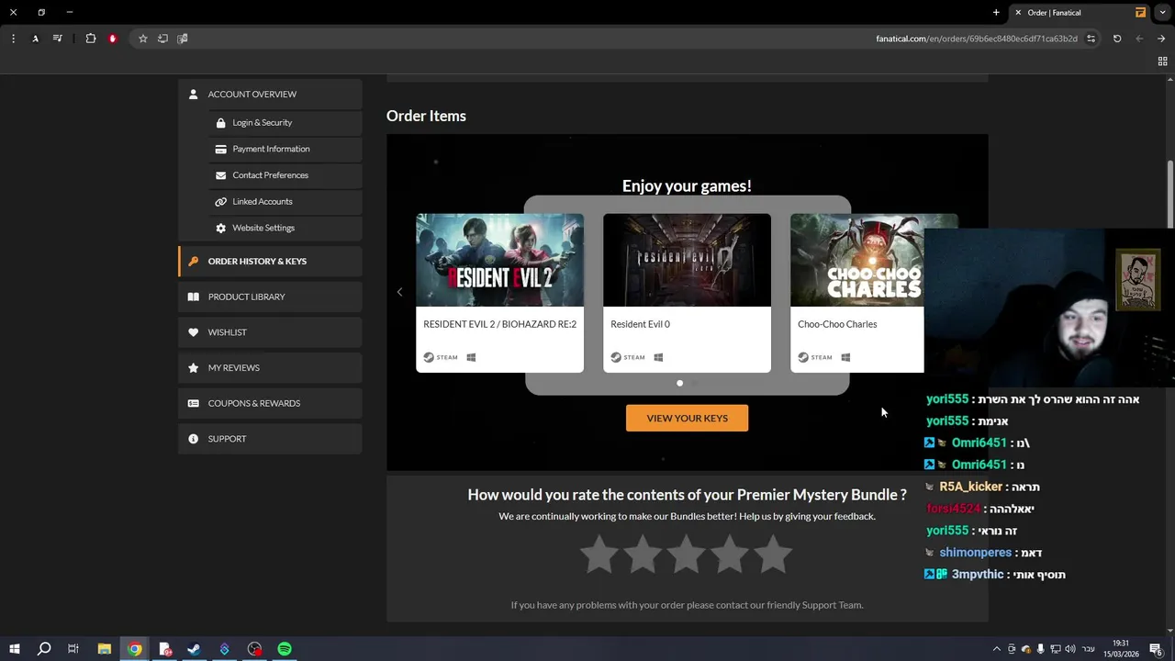
Task: Open site settings icon beside the URL
Action: pos(1091,39)
